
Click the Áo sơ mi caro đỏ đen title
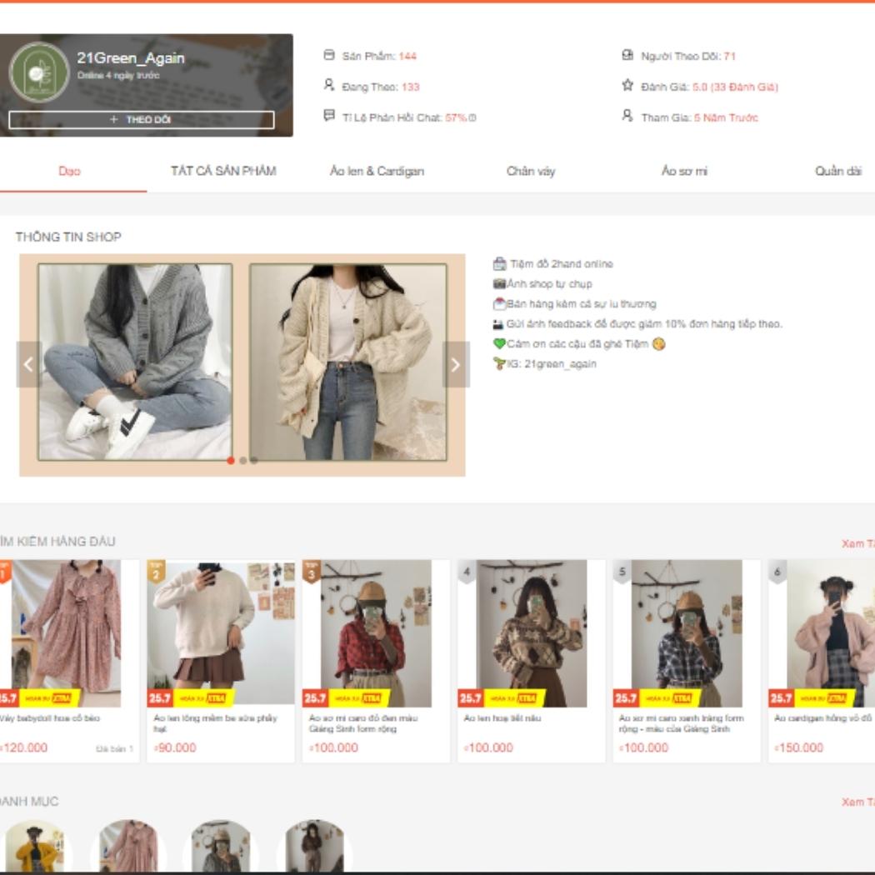pyautogui.click(x=363, y=723)
